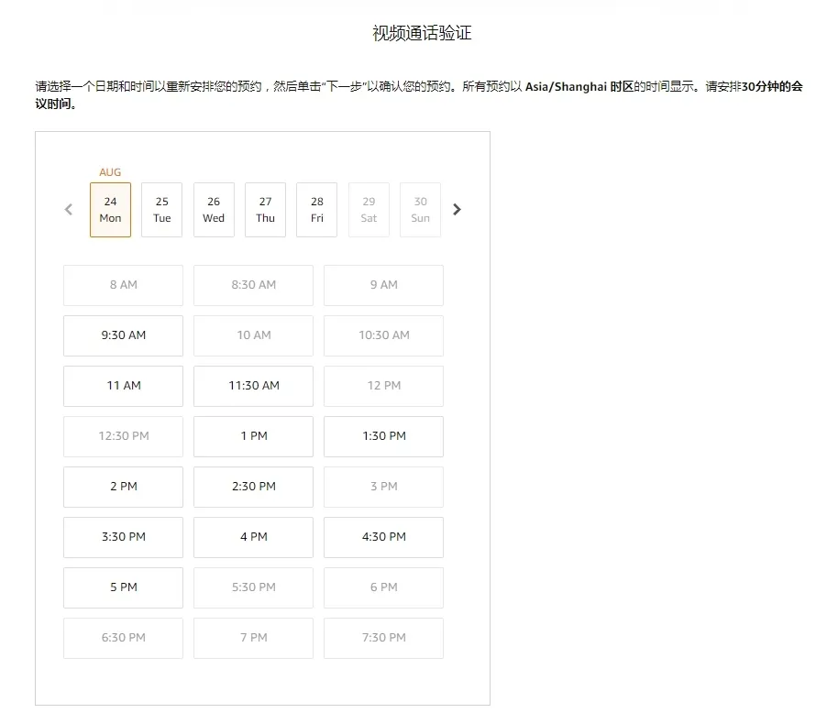This screenshot has height=724, width=816.
Task: Choose the 11:30 AM time slot
Action: tap(253, 386)
